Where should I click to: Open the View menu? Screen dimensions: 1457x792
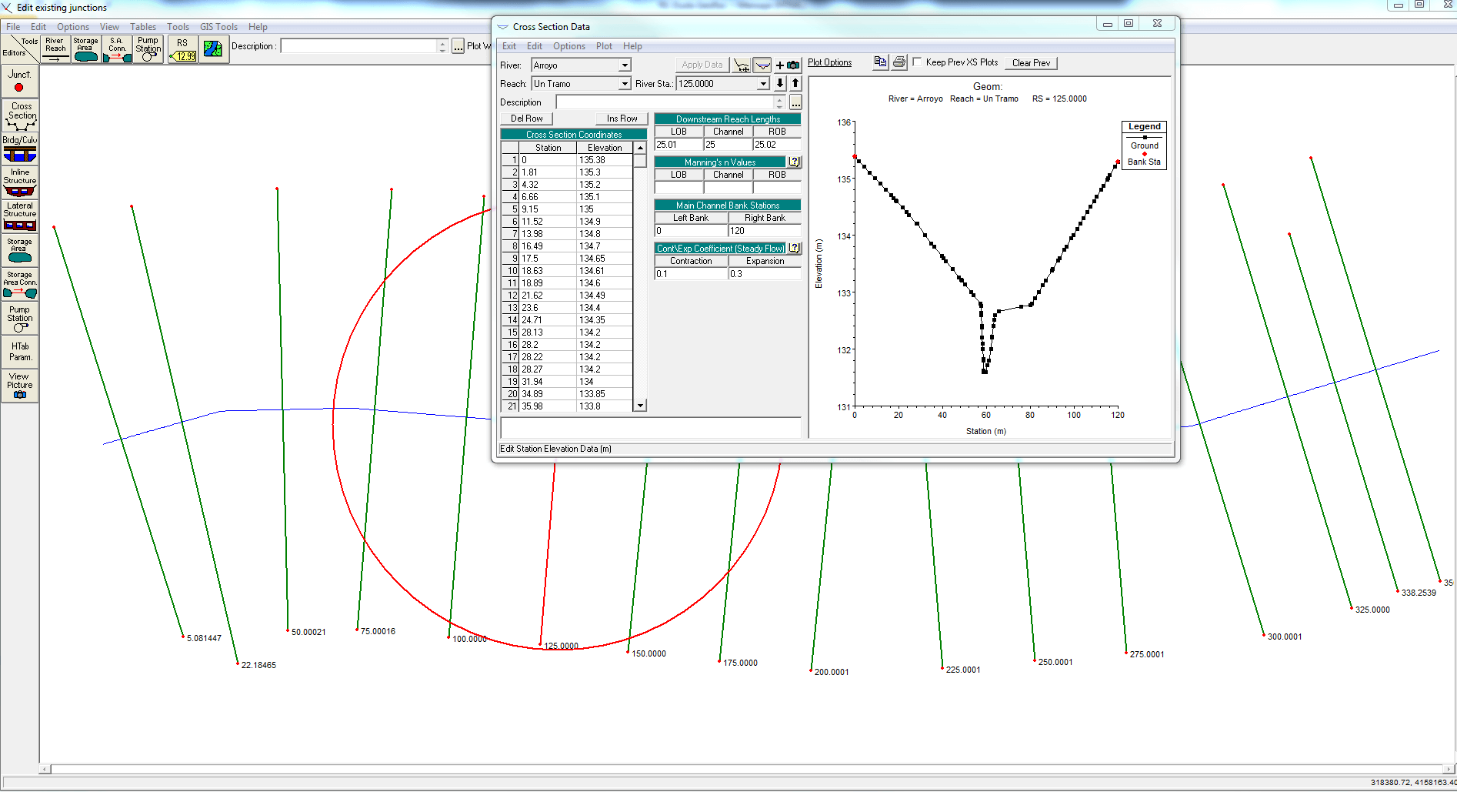coord(109,27)
